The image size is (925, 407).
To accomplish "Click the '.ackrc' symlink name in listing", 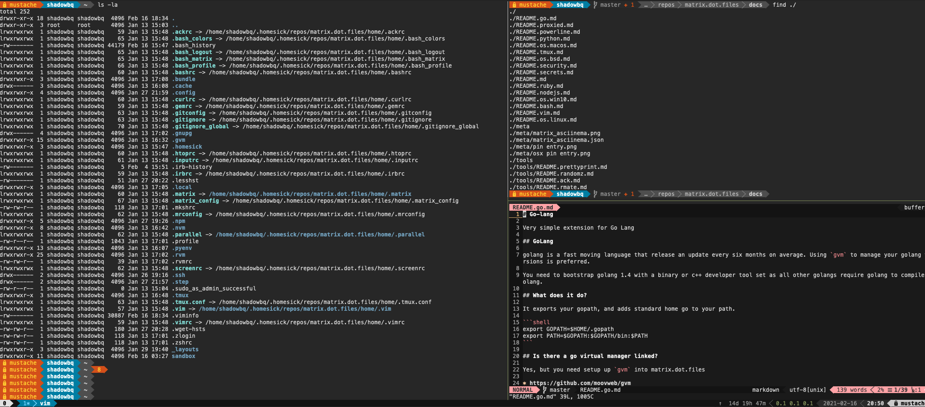I will pos(182,32).
